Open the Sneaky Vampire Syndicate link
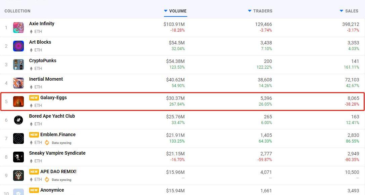 [57, 153]
